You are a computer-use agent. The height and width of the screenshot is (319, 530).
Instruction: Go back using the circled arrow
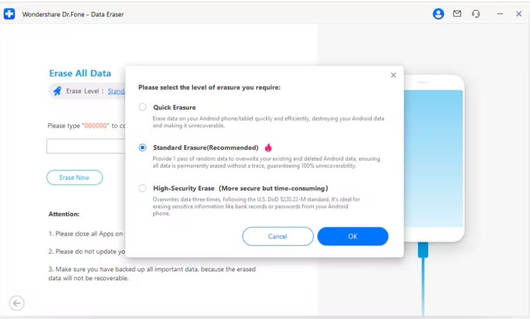tap(17, 303)
